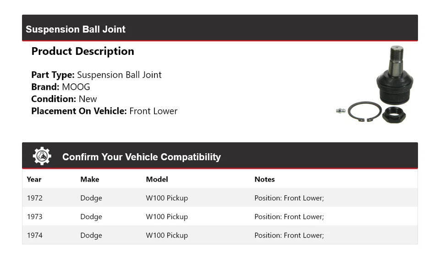This screenshot has height=259, width=440.
Task: Click the Model column header
Action: [x=157, y=179]
